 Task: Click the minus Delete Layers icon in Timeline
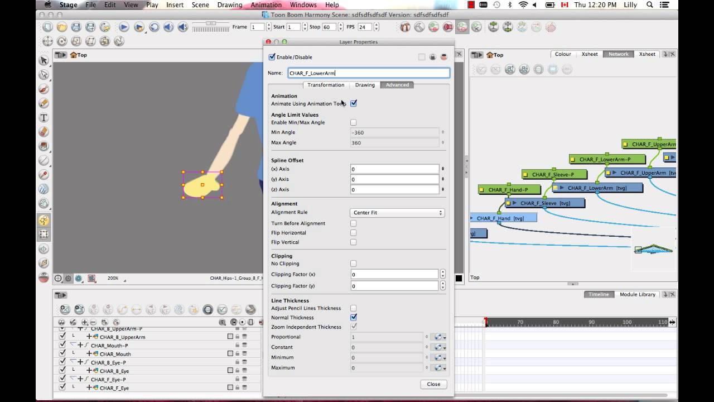click(93, 322)
